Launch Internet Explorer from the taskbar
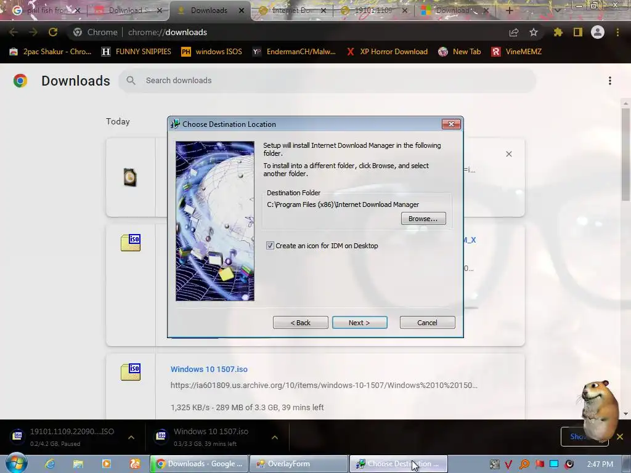631x473 pixels. (50, 464)
